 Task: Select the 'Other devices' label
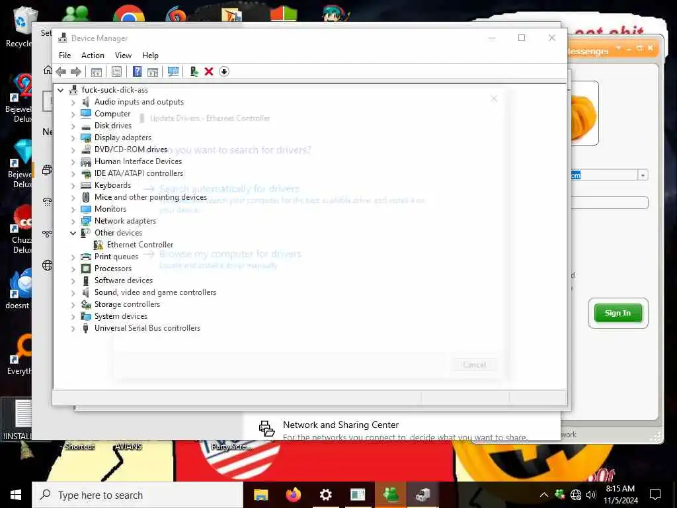118,232
